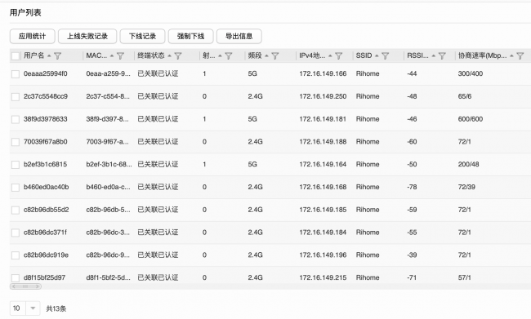Click IP address 172.16.149.184
The width and height of the screenshot is (531, 319).
323,233
